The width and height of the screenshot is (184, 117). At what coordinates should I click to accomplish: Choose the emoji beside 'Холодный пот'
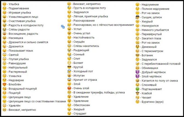(x=69, y=71)
